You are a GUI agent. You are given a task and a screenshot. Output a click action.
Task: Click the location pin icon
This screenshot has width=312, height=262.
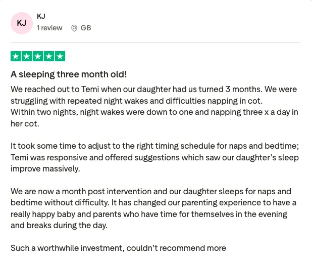pos(74,28)
